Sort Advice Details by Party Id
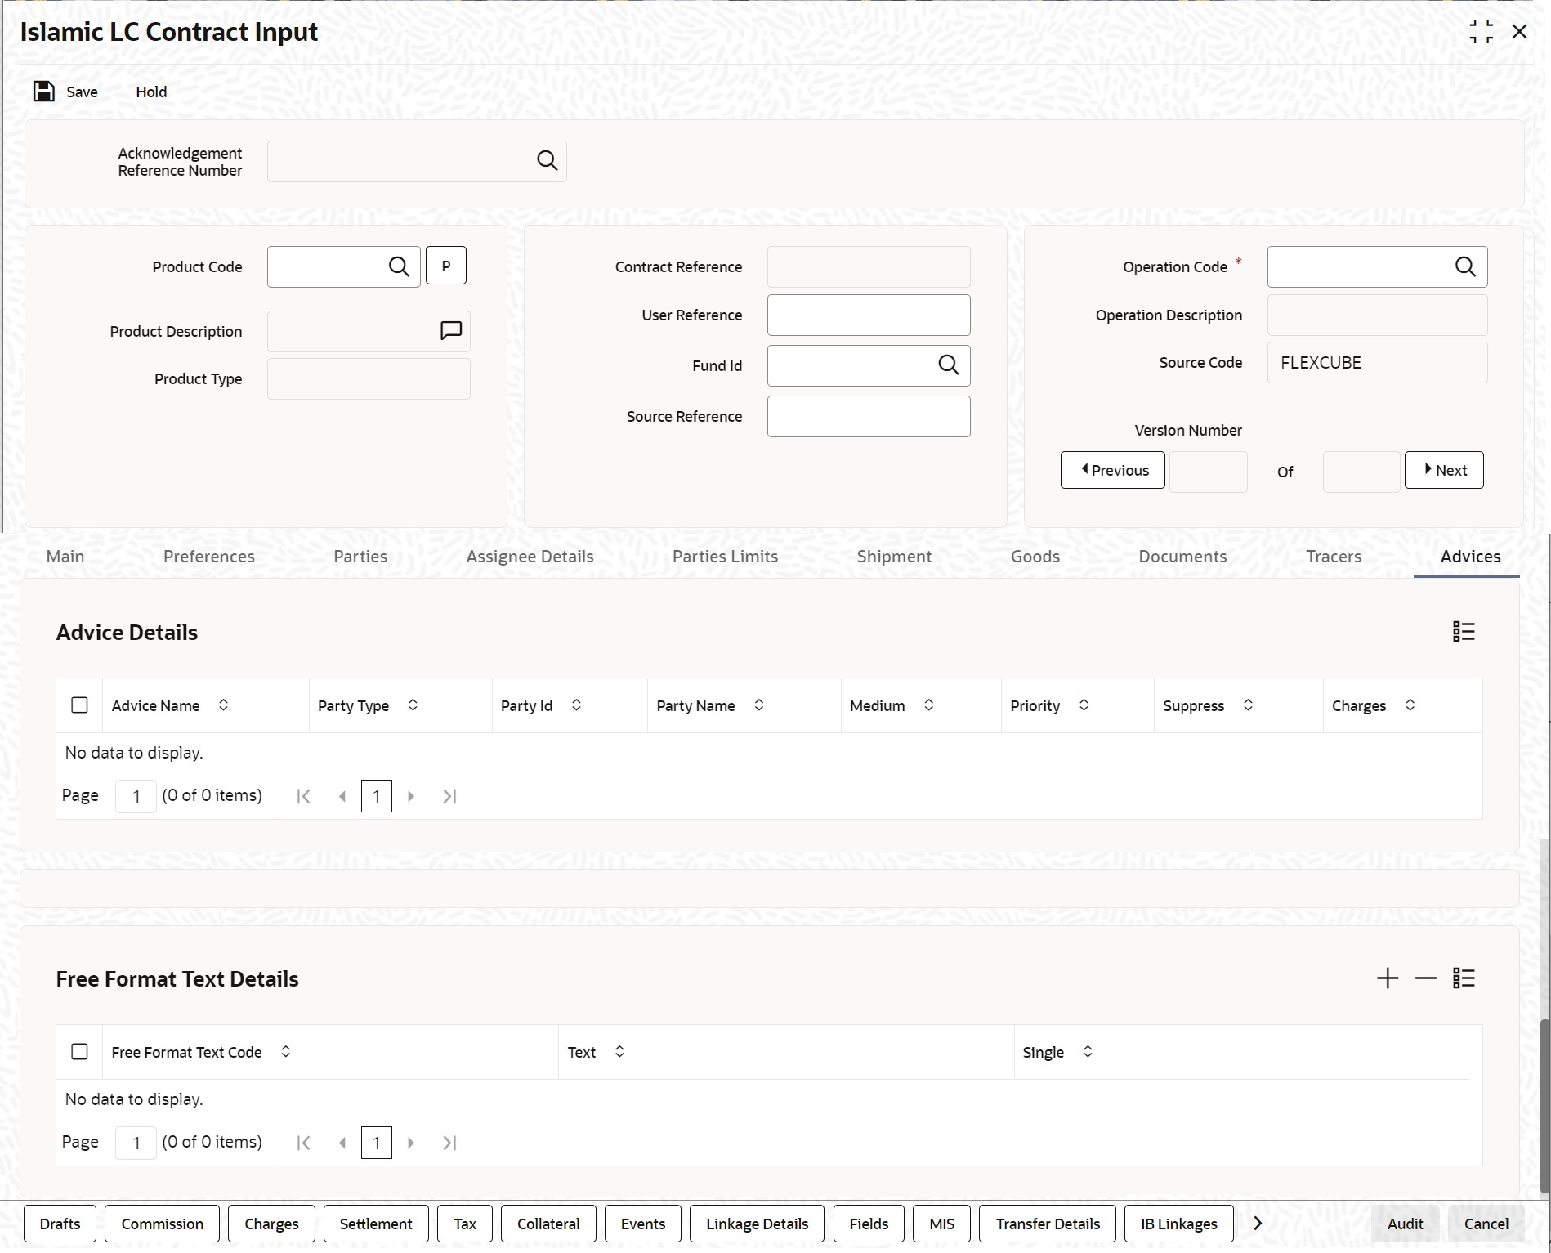The image size is (1551, 1253). tap(576, 705)
